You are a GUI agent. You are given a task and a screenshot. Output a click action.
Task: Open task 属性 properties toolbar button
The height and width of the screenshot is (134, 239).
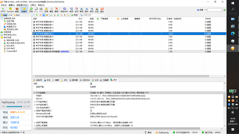pos(52,10)
